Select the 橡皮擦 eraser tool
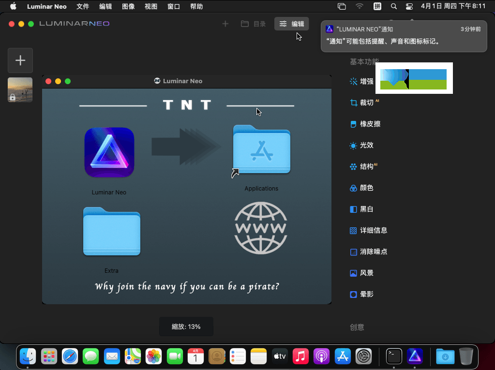 365,124
